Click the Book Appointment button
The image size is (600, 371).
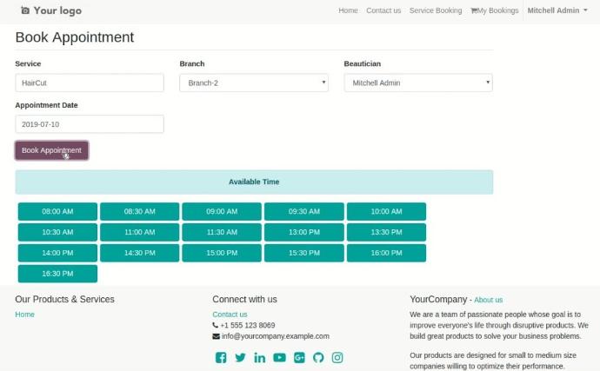coord(51,150)
